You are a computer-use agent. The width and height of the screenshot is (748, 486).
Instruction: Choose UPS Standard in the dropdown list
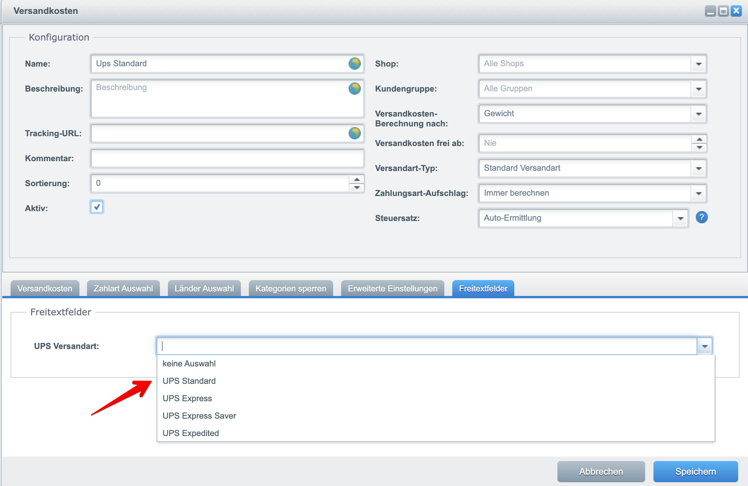(189, 381)
